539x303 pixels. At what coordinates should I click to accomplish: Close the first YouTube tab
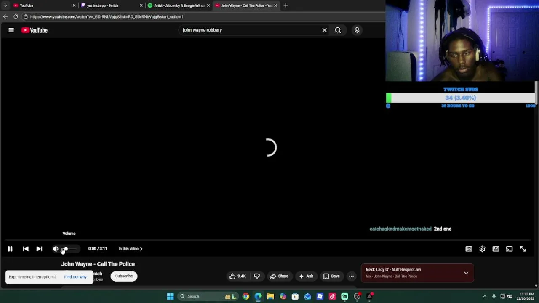point(74,5)
